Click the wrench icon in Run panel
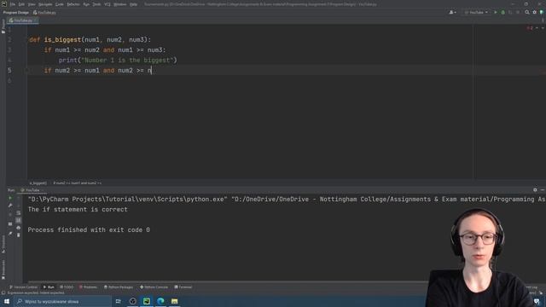The height and width of the screenshot is (307, 546). [x=10, y=206]
